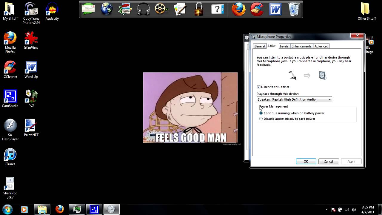Select Disable automatically to save power

(x=261, y=119)
